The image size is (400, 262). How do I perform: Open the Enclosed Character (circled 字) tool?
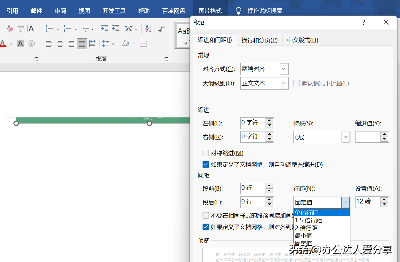point(31,44)
